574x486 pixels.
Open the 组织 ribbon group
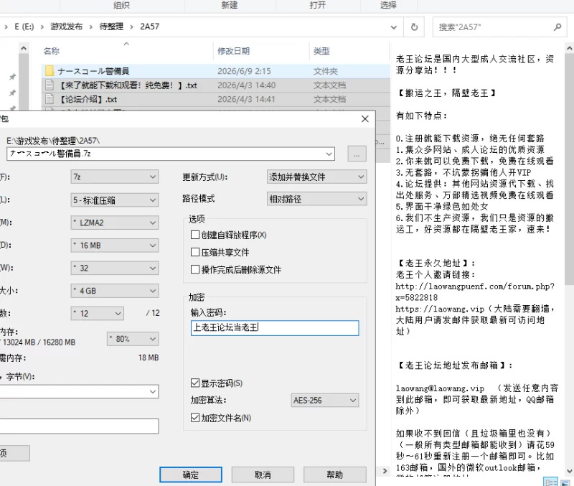click(121, 5)
